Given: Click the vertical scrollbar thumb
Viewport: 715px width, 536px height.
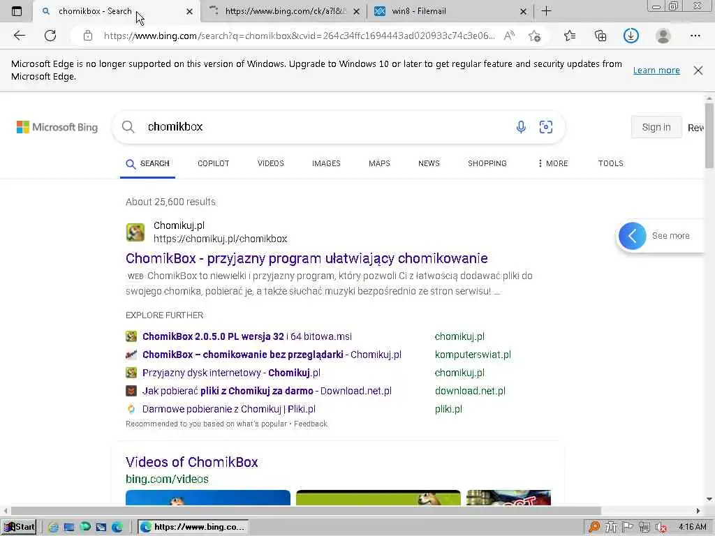Looking at the screenshot, I should (x=709, y=136).
